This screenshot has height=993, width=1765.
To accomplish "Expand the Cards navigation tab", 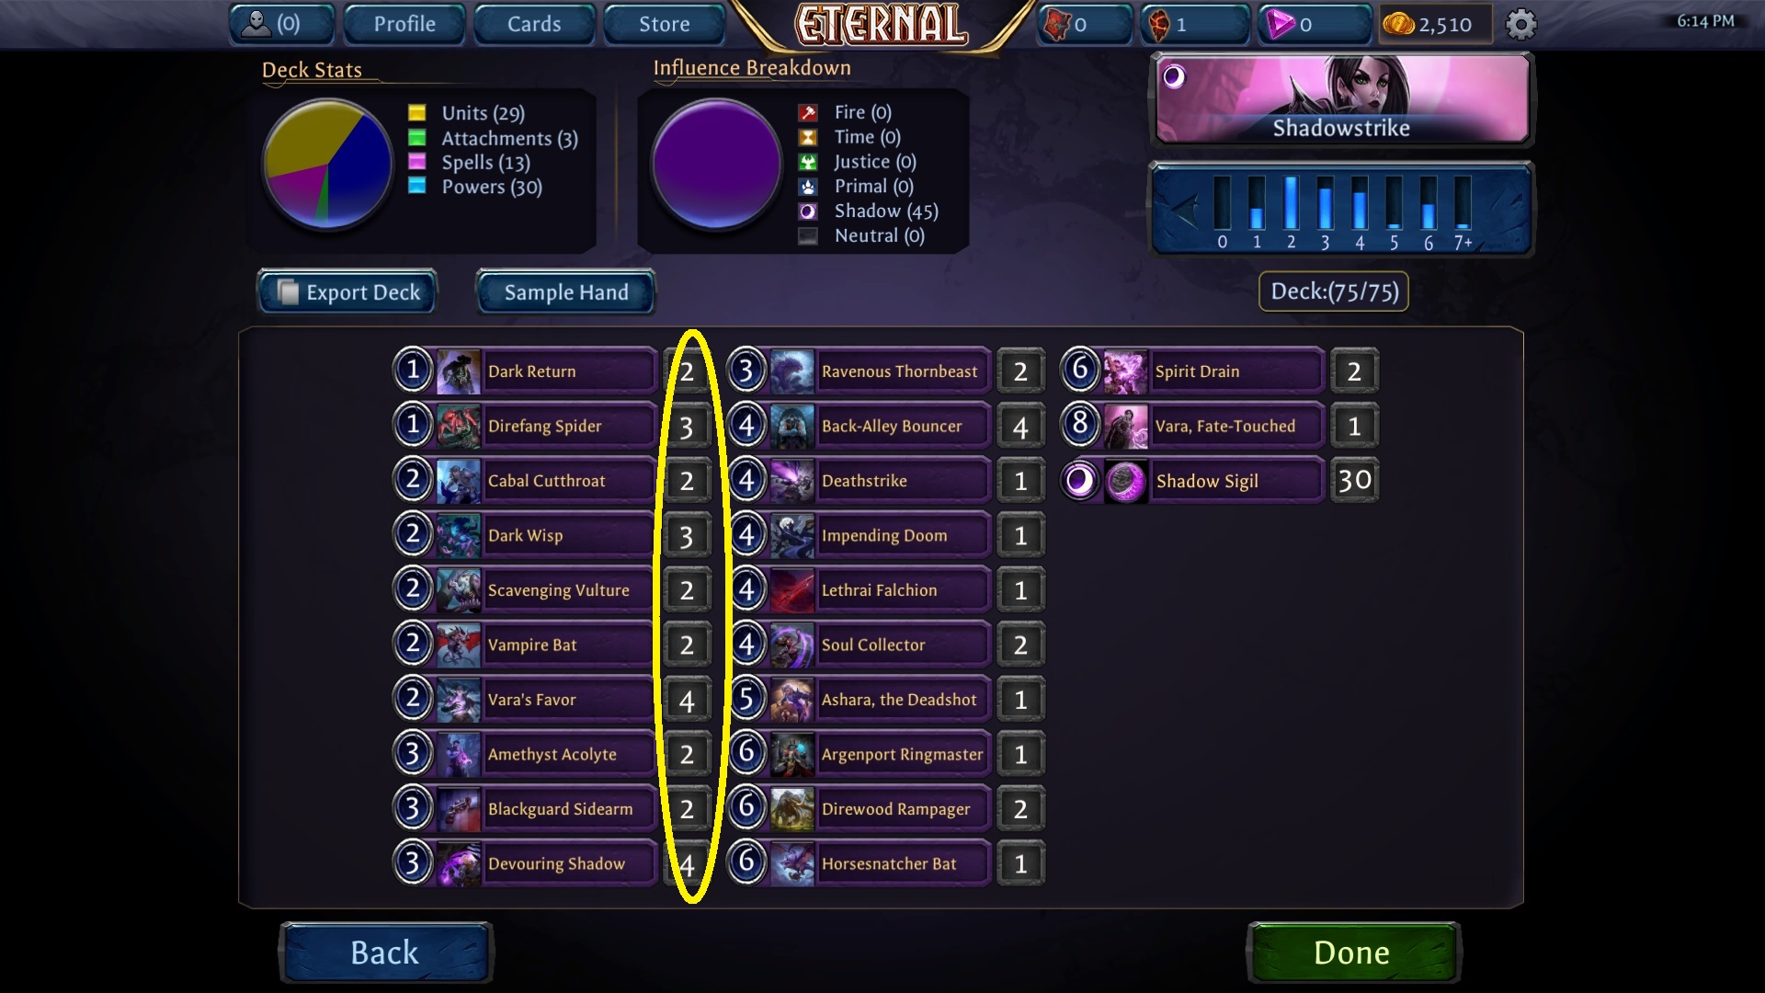I will click(535, 23).
